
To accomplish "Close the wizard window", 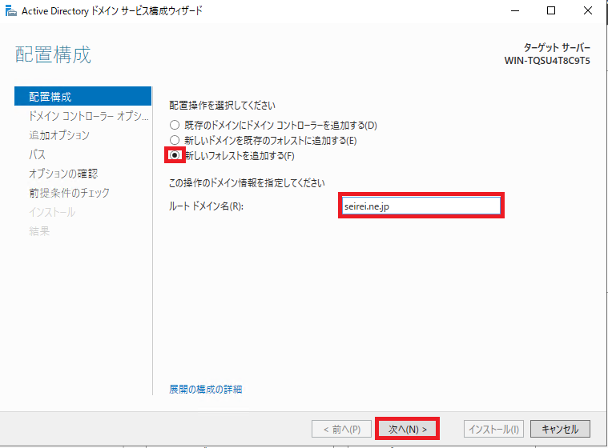I will pyautogui.click(x=588, y=11).
